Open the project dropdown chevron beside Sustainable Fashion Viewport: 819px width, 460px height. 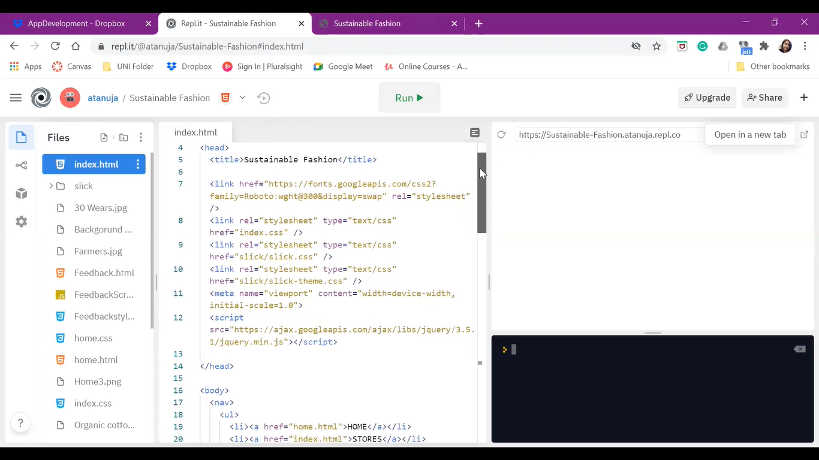pyautogui.click(x=242, y=98)
